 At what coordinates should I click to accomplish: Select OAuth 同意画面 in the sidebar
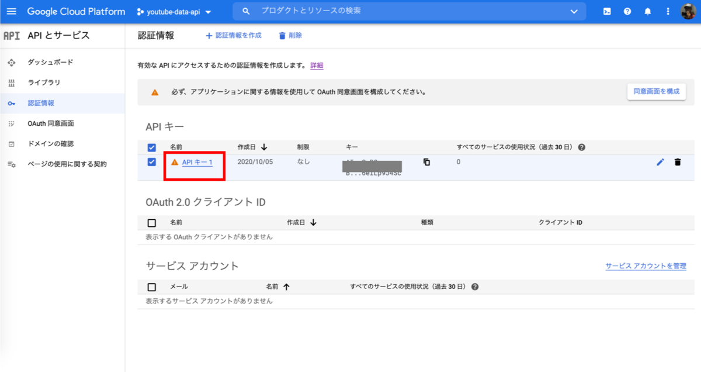(48, 123)
